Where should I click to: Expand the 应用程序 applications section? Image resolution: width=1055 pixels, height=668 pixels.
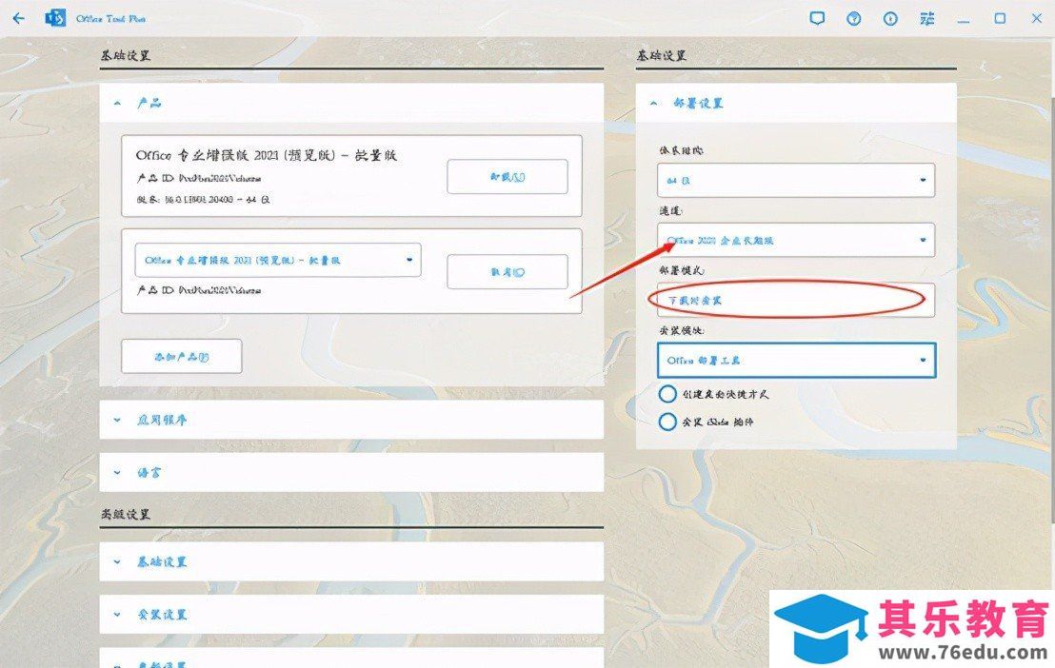click(351, 420)
